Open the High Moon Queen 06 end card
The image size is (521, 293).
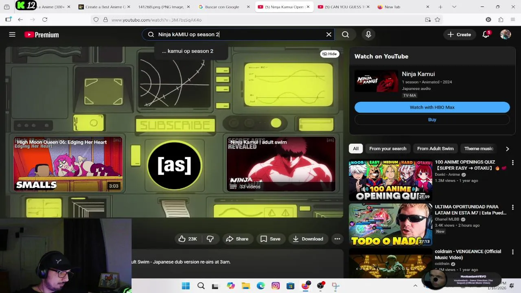point(68,164)
